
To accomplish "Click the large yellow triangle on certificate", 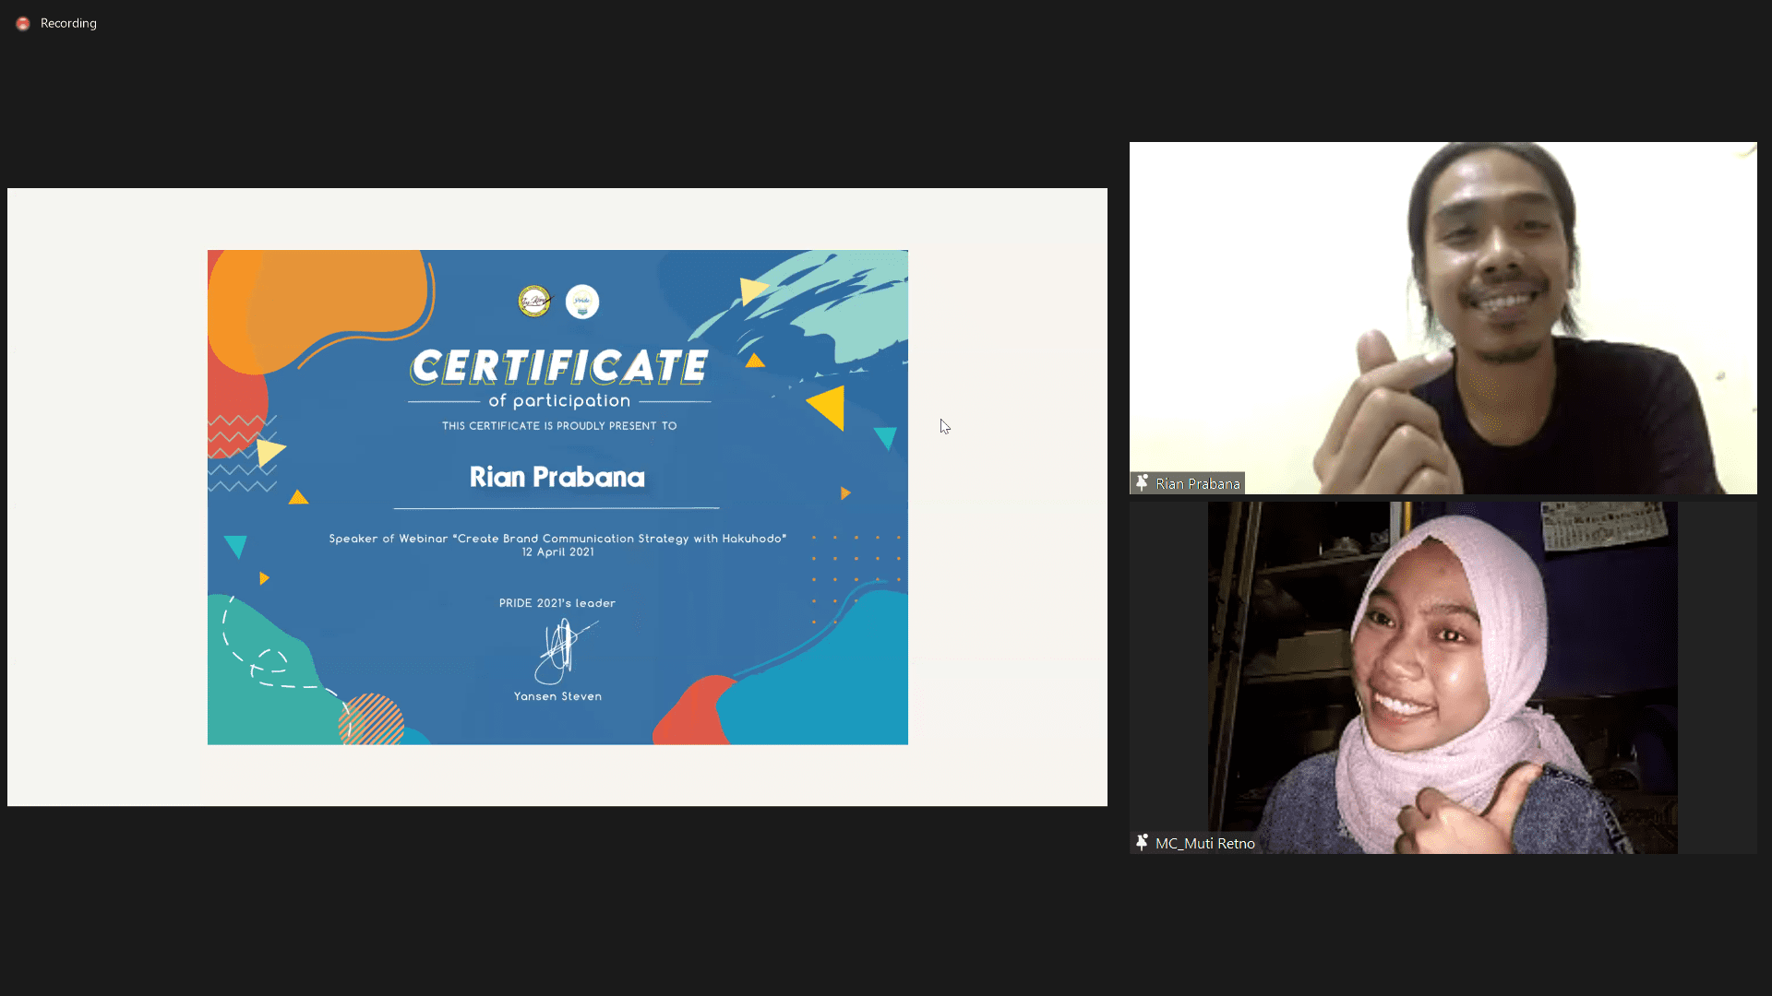I will (x=829, y=407).
